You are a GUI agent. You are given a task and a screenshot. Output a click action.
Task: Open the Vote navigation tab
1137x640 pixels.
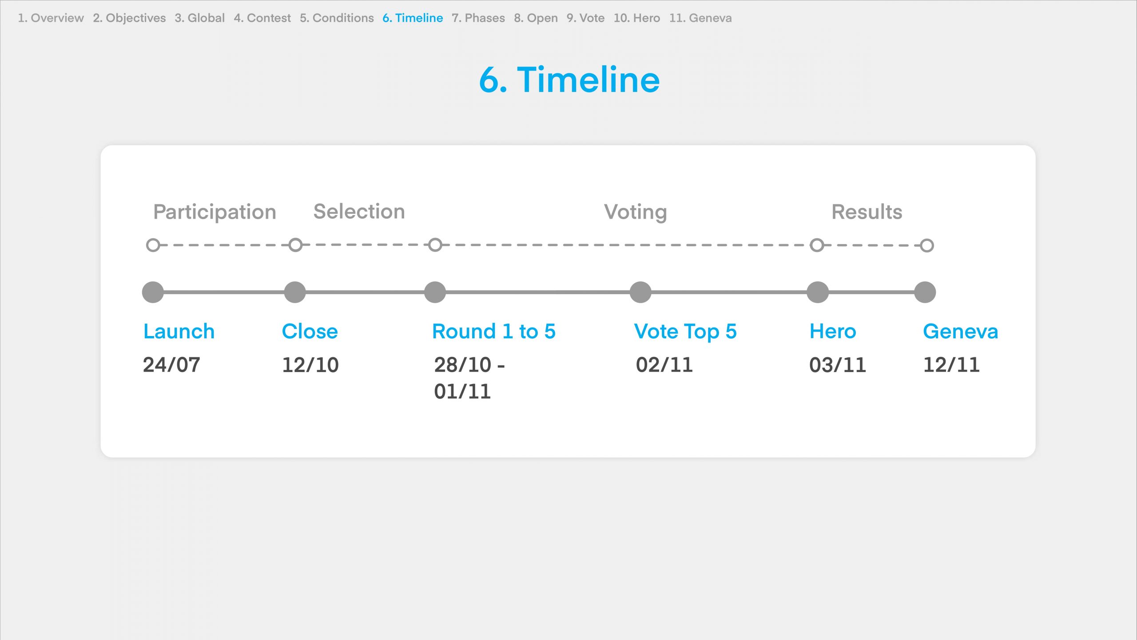tap(585, 18)
